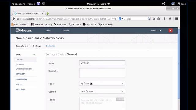
Task: Select Schedule in the sidebar
Action: click(x=20, y=64)
